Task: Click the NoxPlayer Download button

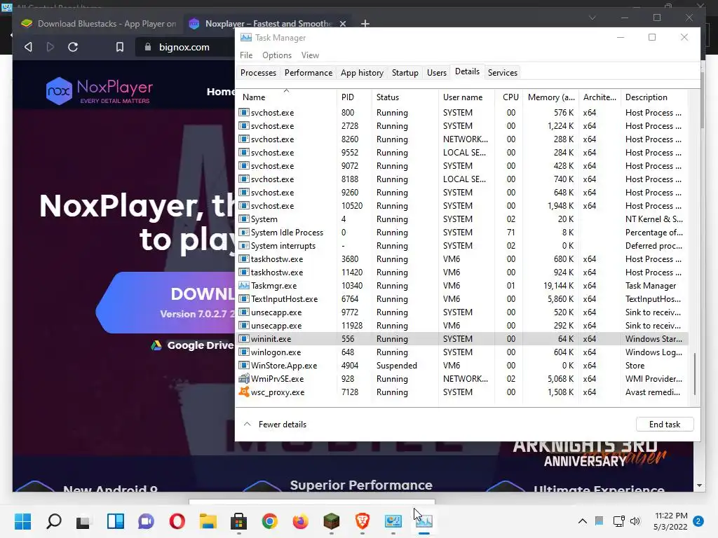Action: 165,303
